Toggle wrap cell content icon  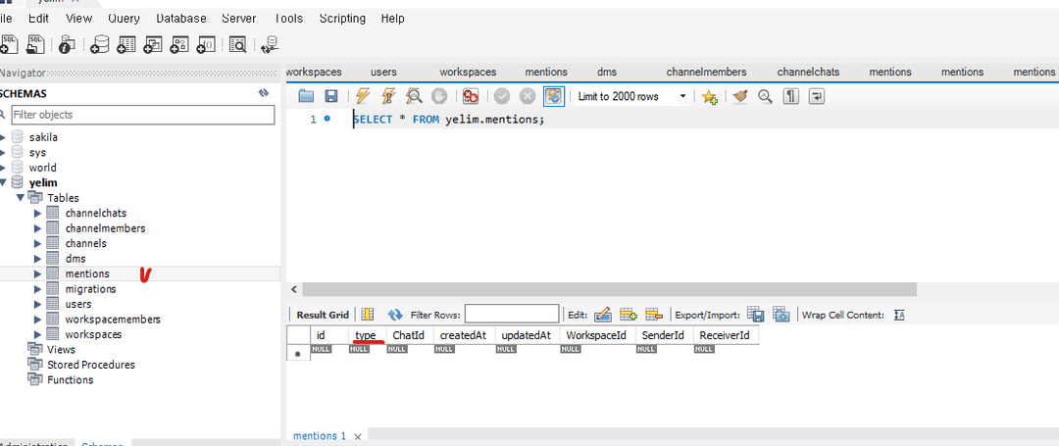tap(898, 315)
